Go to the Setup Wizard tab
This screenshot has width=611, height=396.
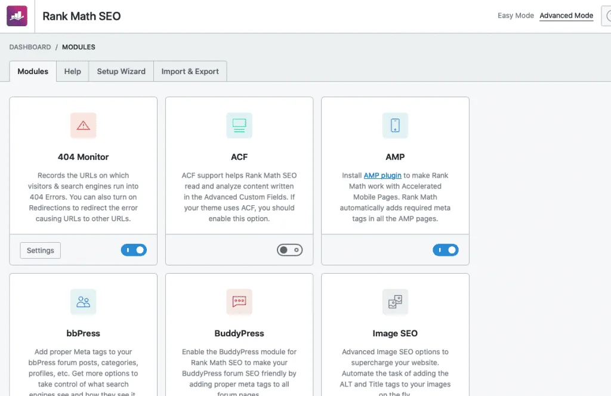point(121,71)
